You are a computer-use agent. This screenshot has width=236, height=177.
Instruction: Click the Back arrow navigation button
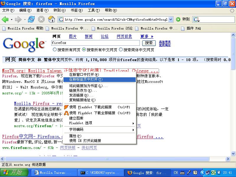point(5,19)
